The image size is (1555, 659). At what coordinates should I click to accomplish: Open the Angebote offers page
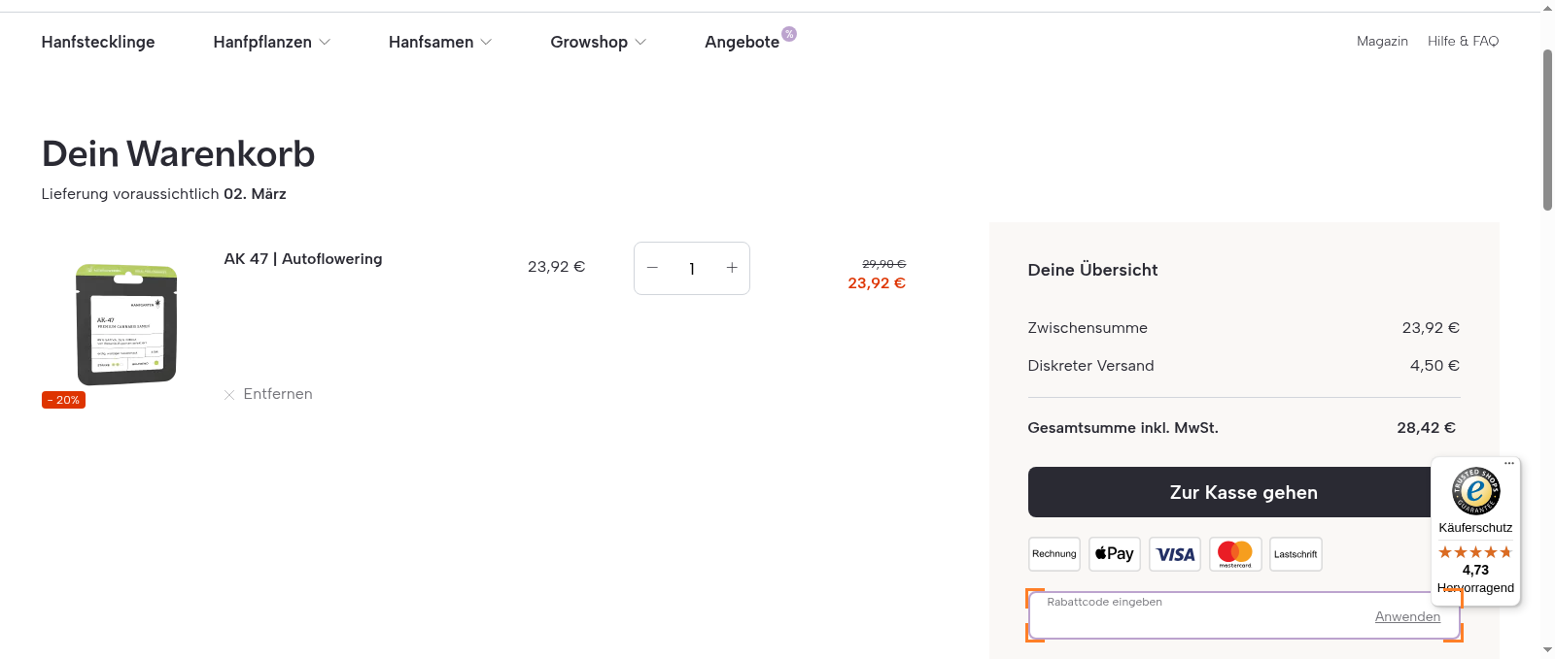coord(742,42)
